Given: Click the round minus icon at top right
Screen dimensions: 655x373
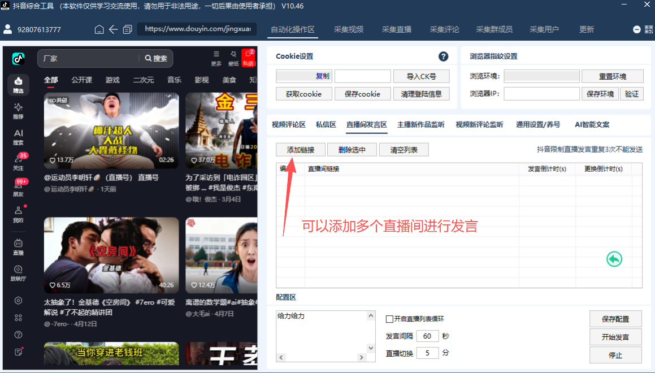Looking at the screenshot, I should [x=636, y=29].
